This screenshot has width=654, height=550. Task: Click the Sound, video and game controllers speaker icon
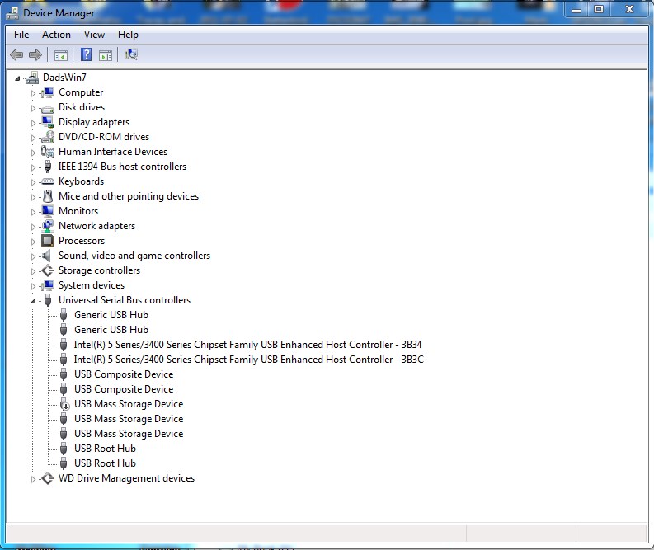pos(47,256)
